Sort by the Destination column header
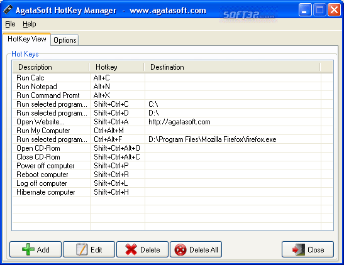 point(232,67)
